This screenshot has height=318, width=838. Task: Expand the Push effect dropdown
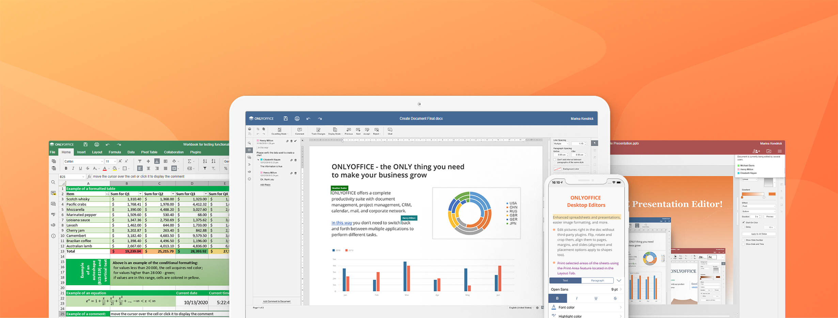pyautogui.click(x=759, y=206)
